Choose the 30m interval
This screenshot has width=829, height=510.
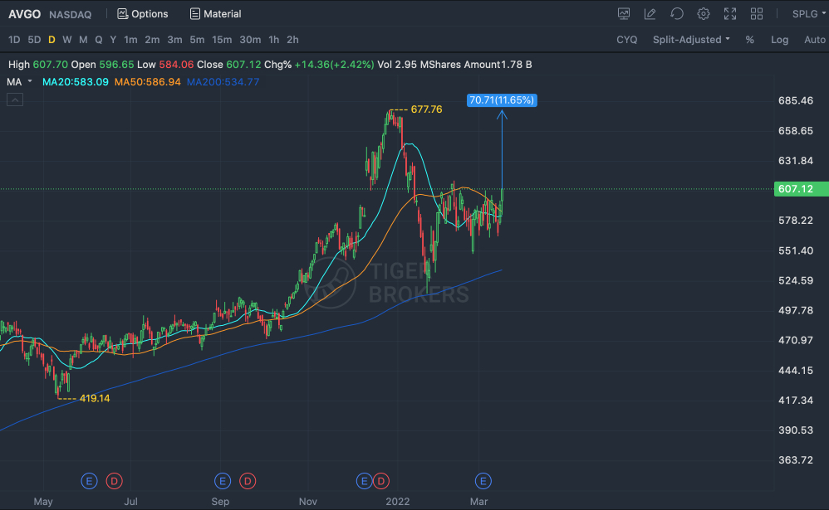coord(250,40)
